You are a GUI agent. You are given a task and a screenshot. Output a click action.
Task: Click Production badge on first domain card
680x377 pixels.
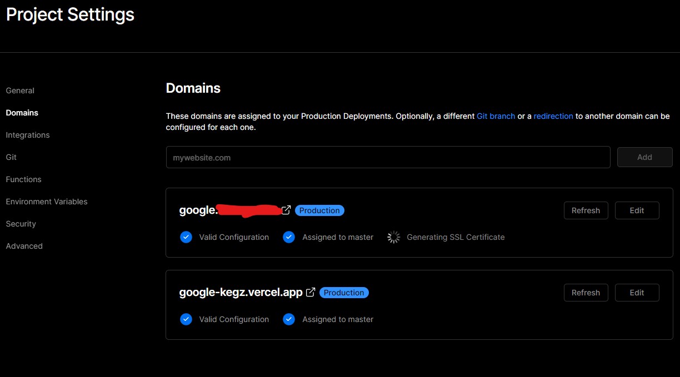[319, 210]
